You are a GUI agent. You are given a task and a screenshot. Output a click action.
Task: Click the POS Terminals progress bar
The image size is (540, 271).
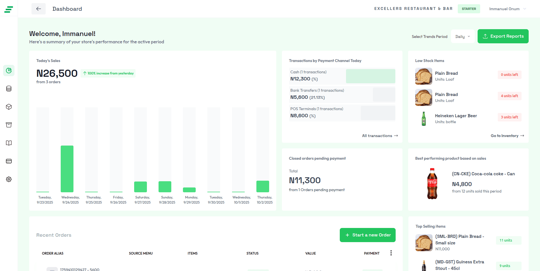coord(378,113)
